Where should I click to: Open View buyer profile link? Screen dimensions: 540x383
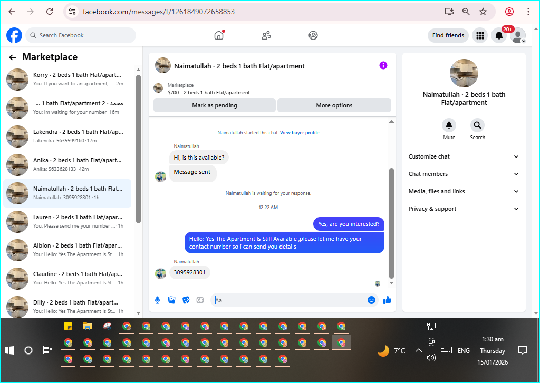point(300,133)
